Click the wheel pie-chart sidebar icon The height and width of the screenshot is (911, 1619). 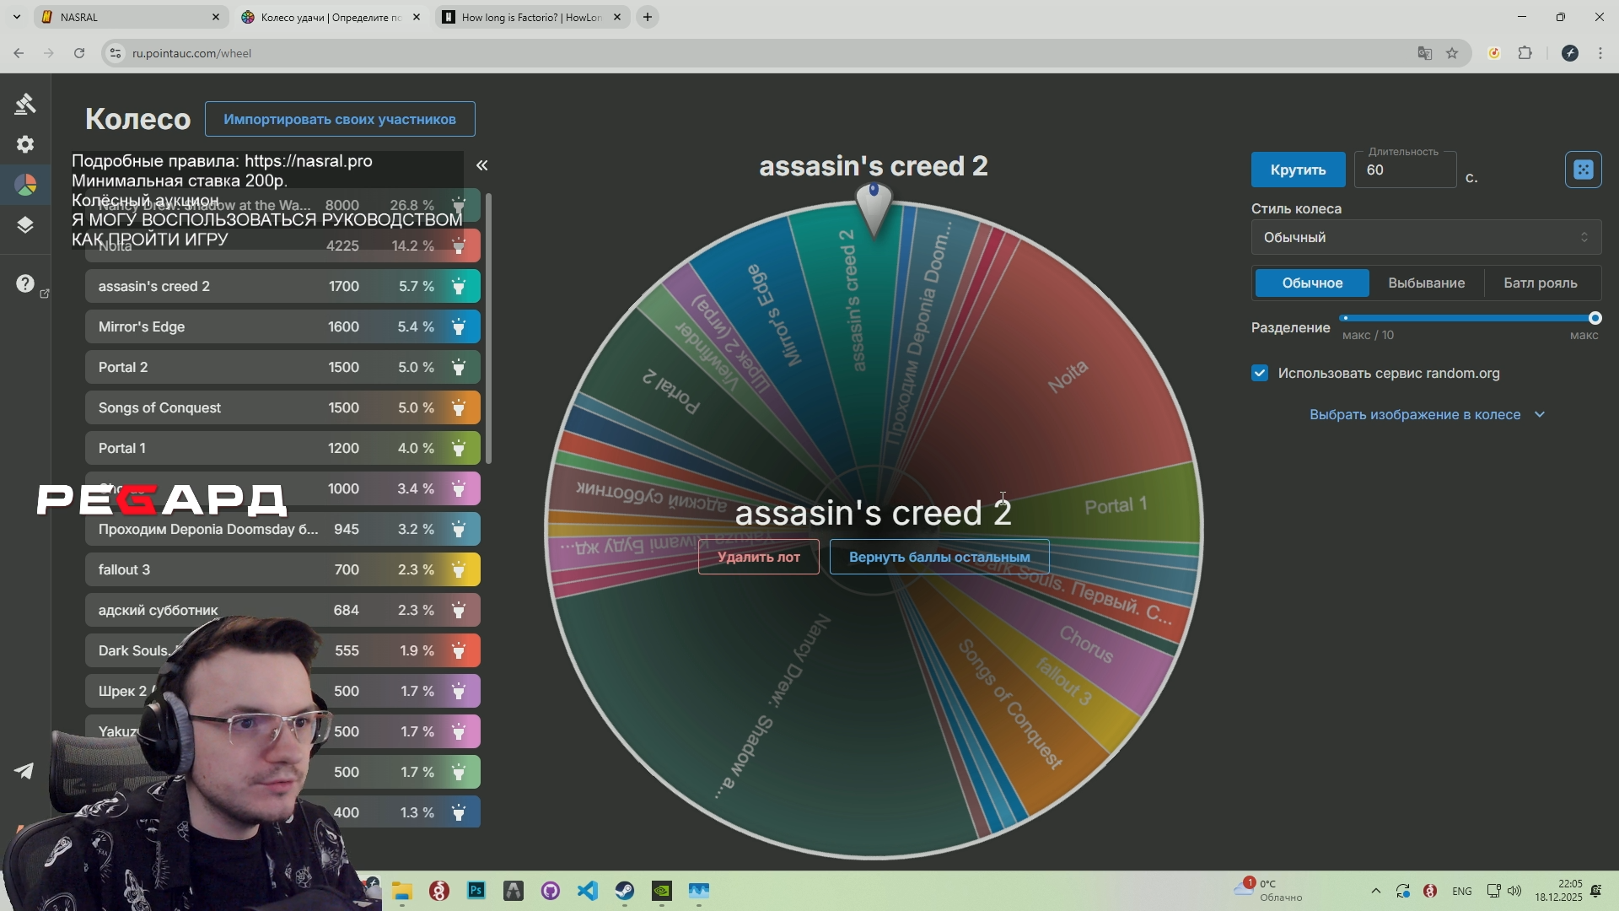[x=25, y=185]
